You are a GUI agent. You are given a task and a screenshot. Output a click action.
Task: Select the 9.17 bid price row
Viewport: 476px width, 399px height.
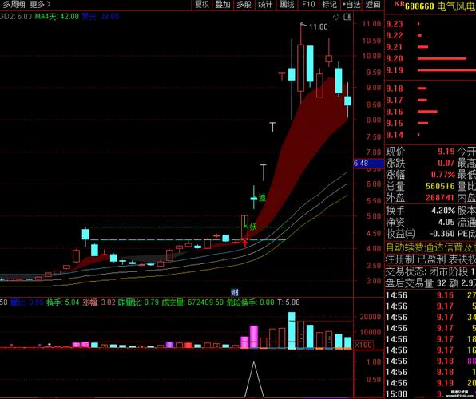(430, 100)
